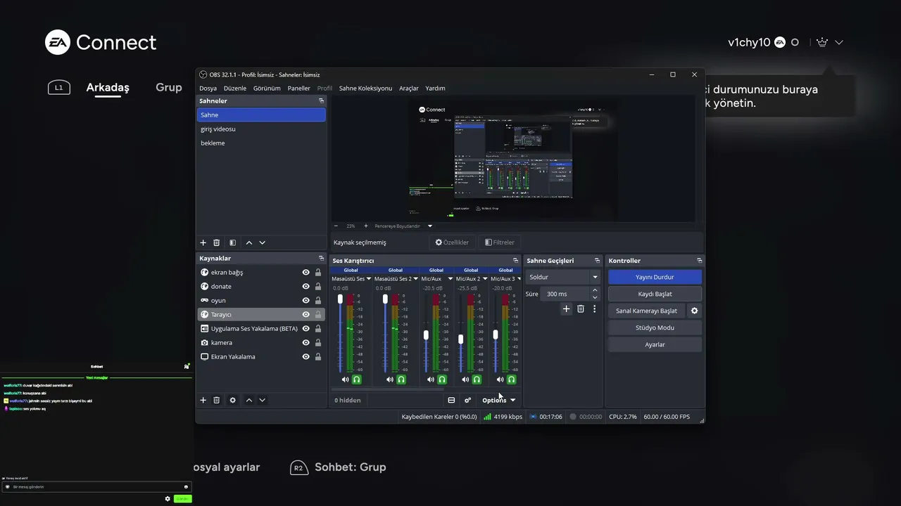Image resolution: width=901 pixels, height=506 pixels.
Task: Enable Stüdyo Modu
Action: pyautogui.click(x=655, y=327)
